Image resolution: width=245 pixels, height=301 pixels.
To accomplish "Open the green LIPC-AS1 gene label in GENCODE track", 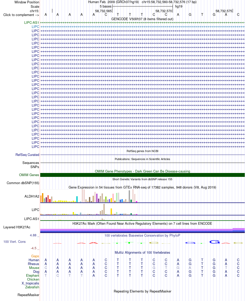I will coord(31,23).
